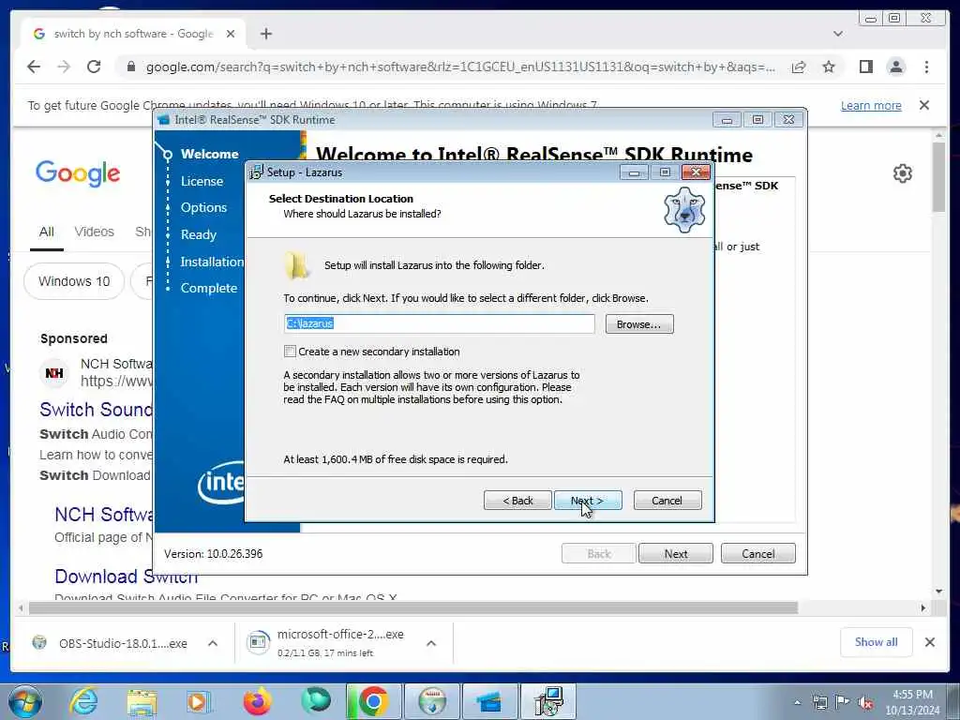
Task: Open the Action Center flag icon
Action: 843,702
